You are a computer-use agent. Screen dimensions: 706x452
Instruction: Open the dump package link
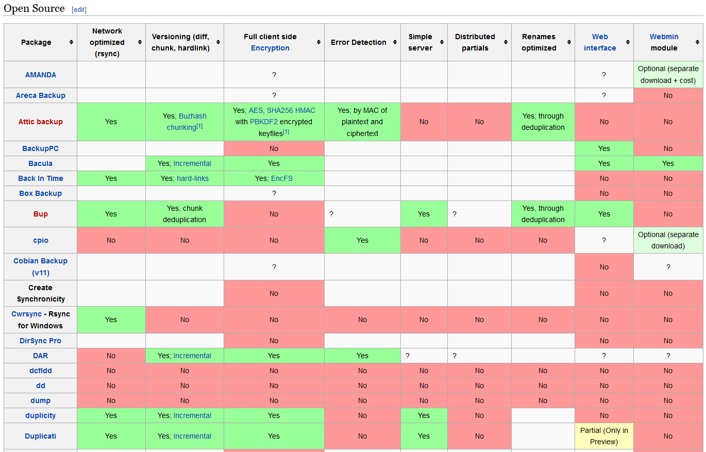pyautogui.click(x=41, y=400)
